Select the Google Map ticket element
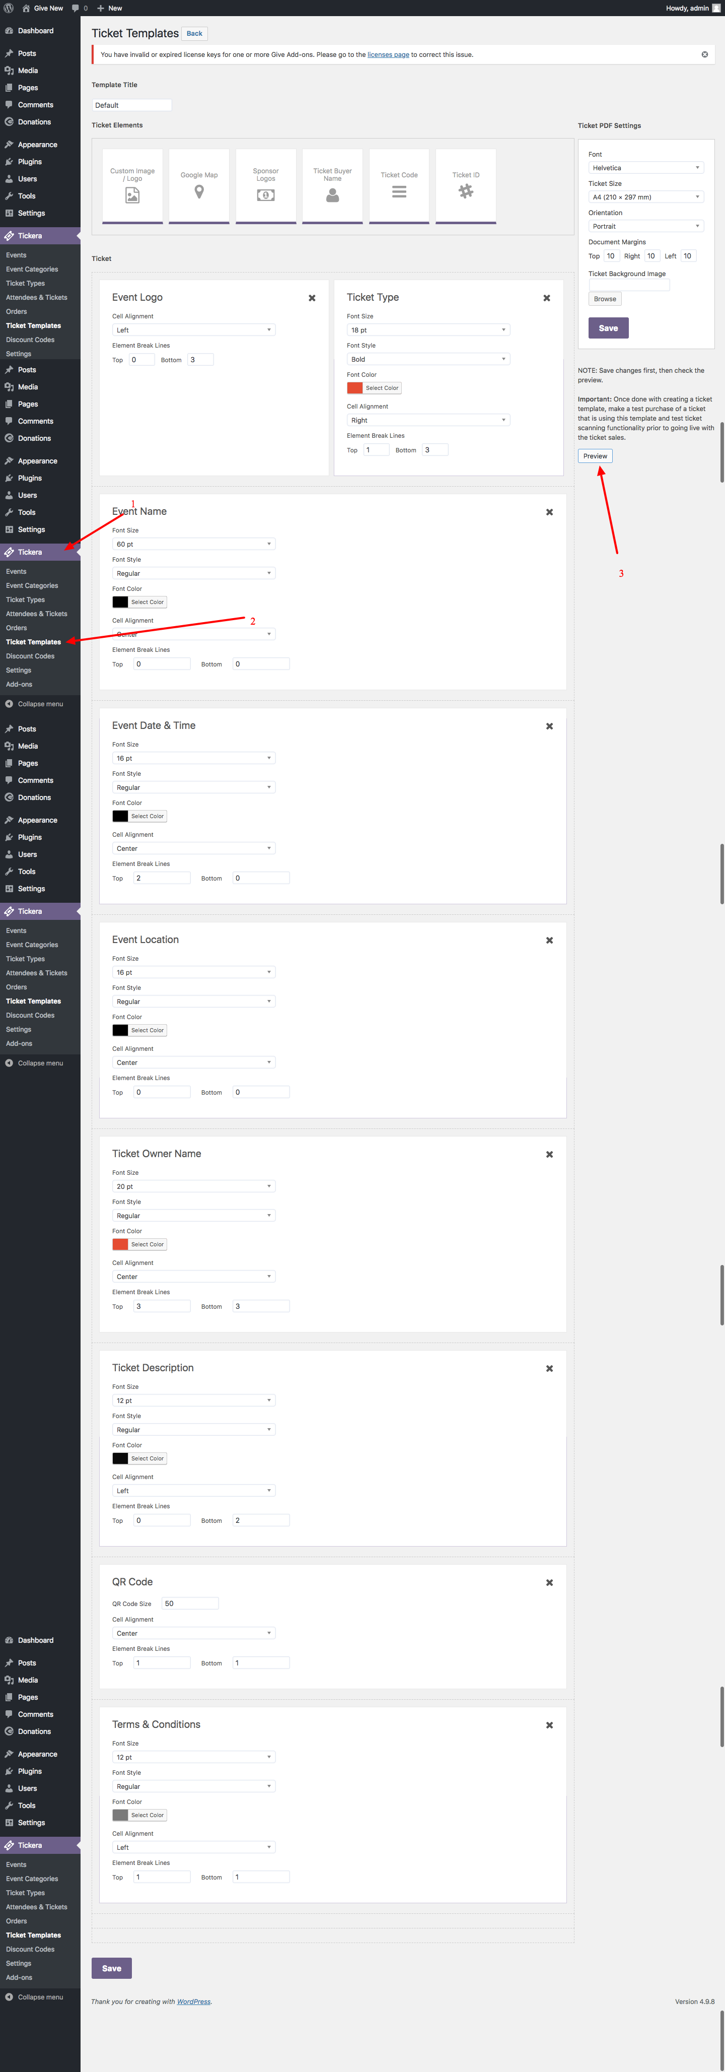This screenshot has width=725, height=2072. tap(199, 186)
